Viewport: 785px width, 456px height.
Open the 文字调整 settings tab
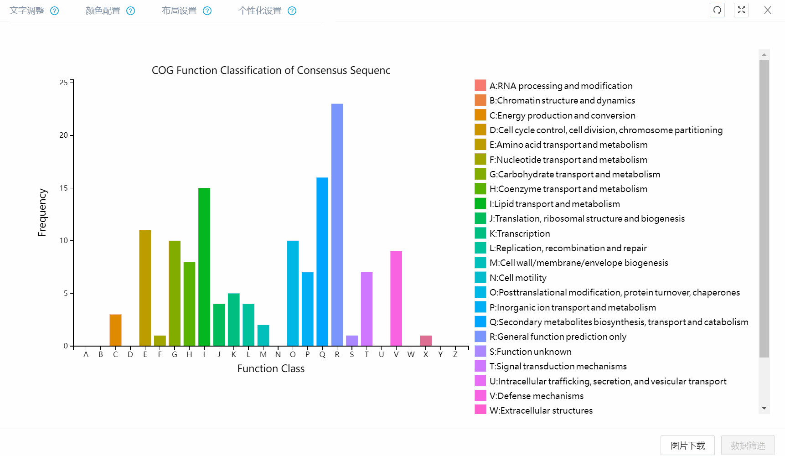tap(27, 11)
